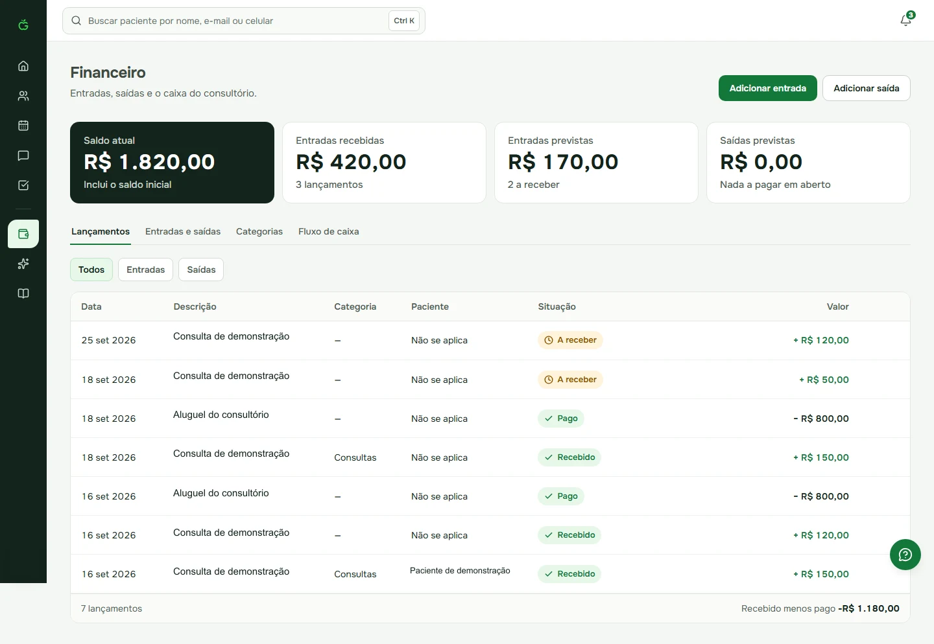
Task: Click the '7 lançamentos' footer text
Action: [x=112, y=608]
